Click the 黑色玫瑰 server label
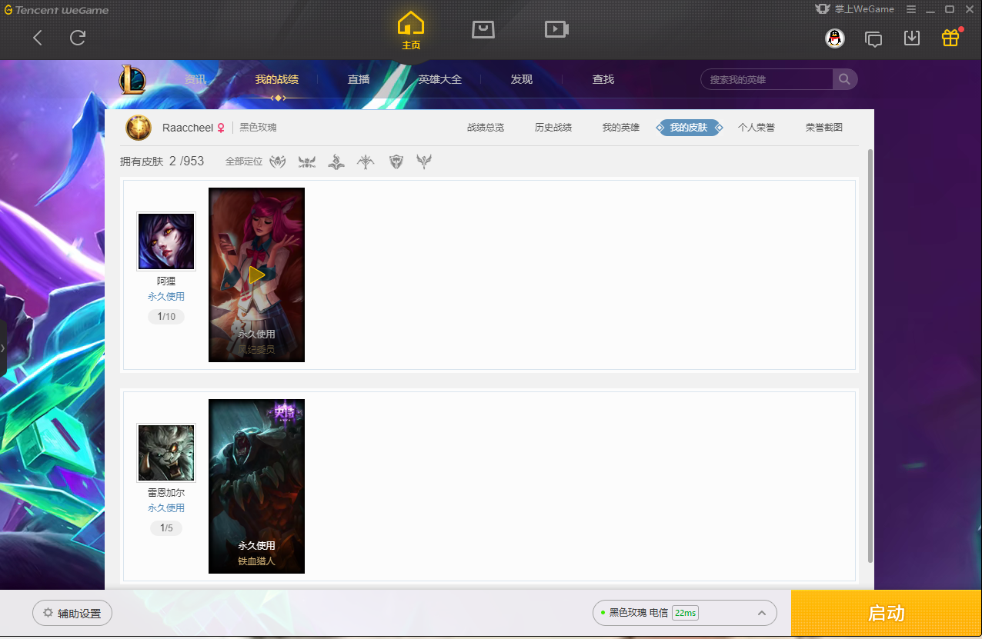The height and width of the screenshot is (639, 982). coord(258,128)
